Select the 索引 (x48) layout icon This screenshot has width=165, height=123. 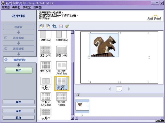(x=62, y=50)
